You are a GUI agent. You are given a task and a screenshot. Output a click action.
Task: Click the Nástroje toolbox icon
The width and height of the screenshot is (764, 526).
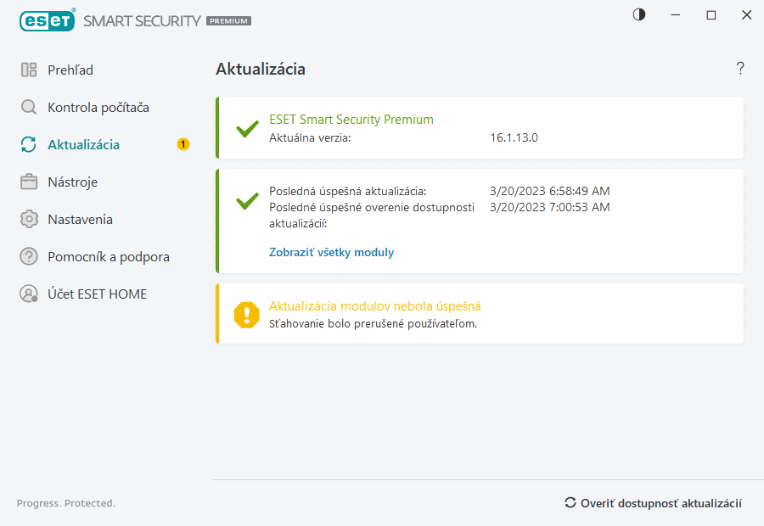pos(29,182)
